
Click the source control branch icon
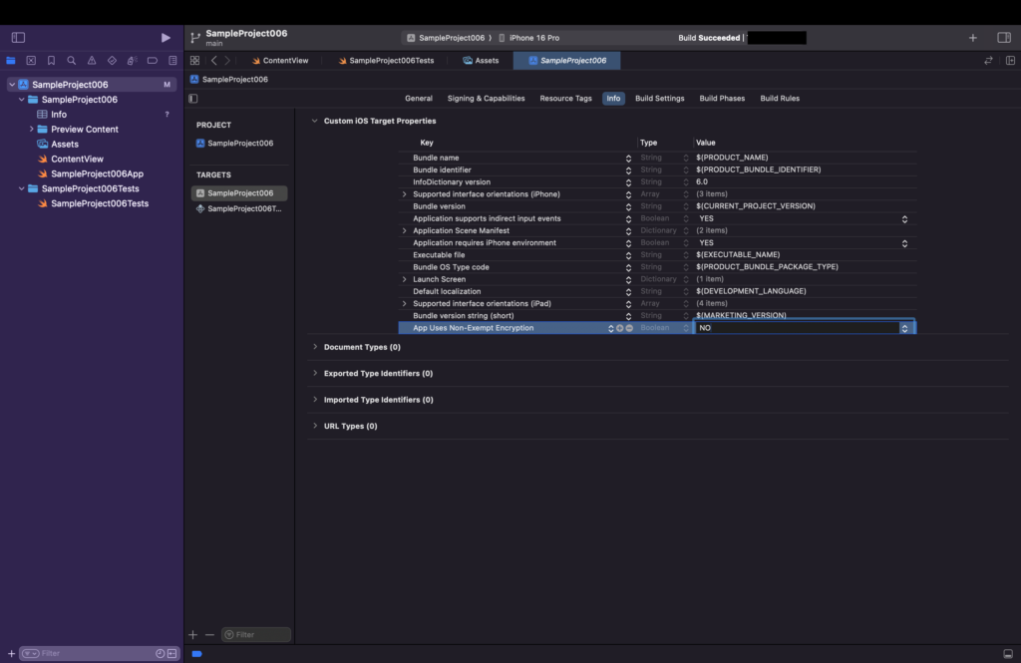tap(195, 38)
